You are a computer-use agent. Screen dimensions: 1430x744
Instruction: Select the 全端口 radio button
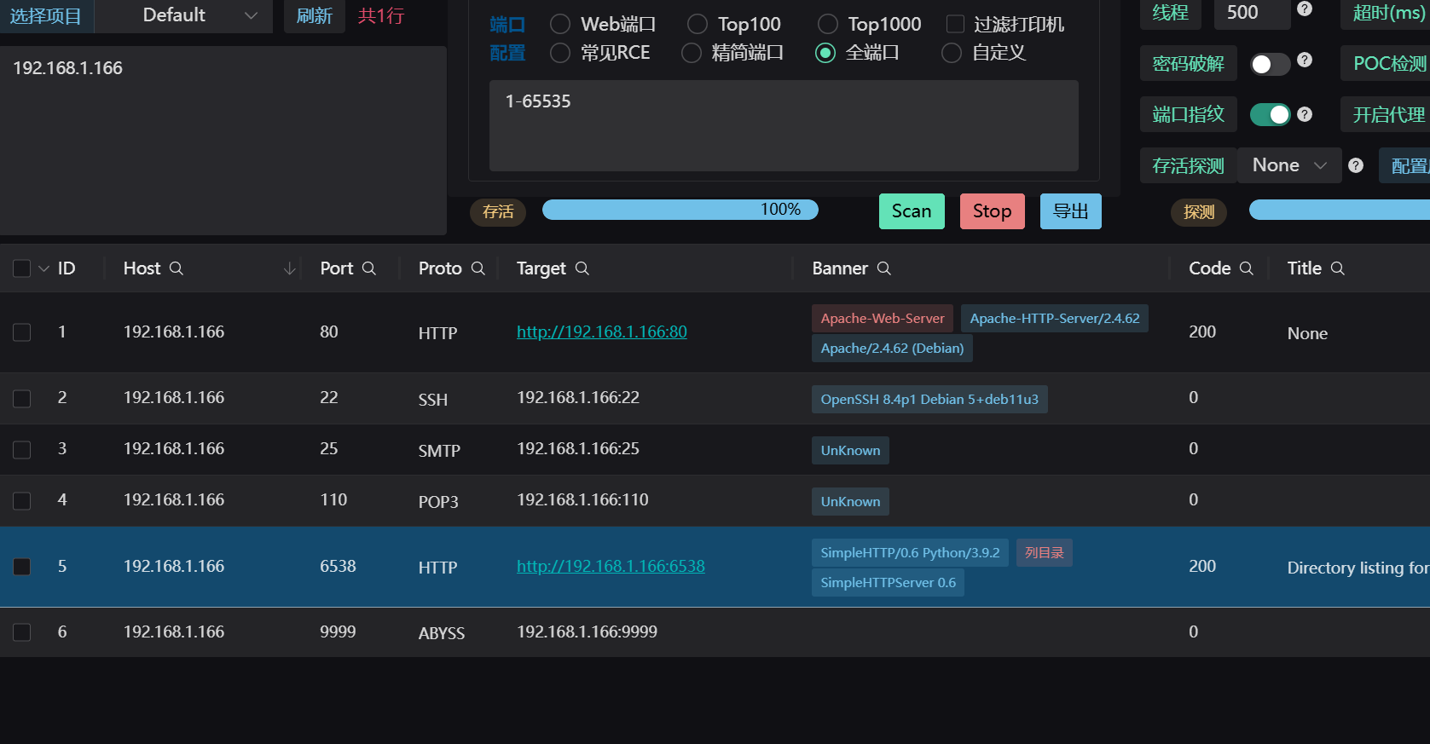pos(825,53)
